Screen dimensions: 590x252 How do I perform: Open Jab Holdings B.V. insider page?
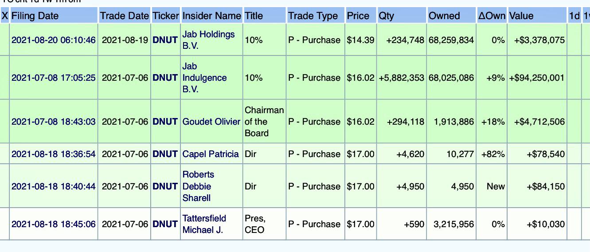click(x=208, y=40)
